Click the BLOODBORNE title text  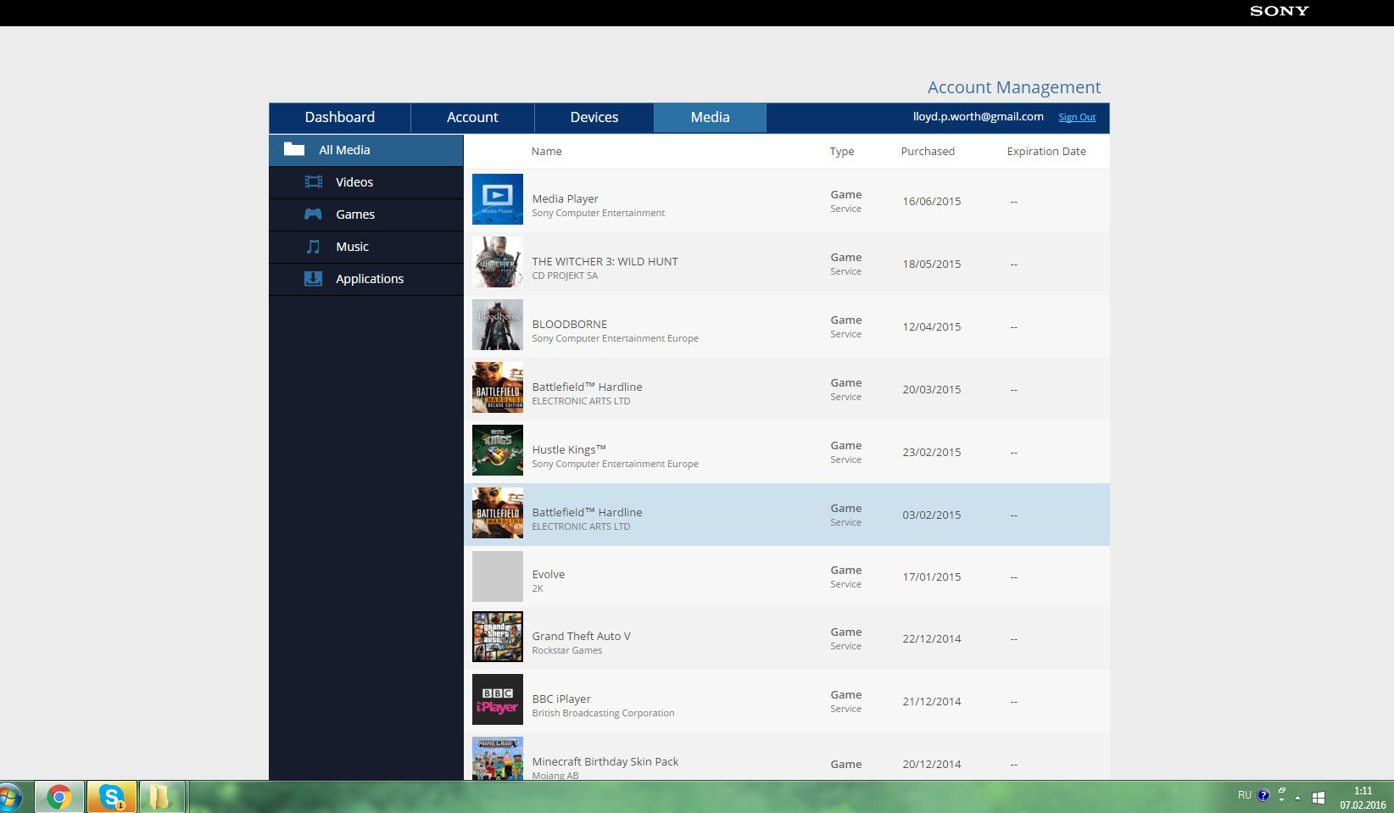(569, 324)
